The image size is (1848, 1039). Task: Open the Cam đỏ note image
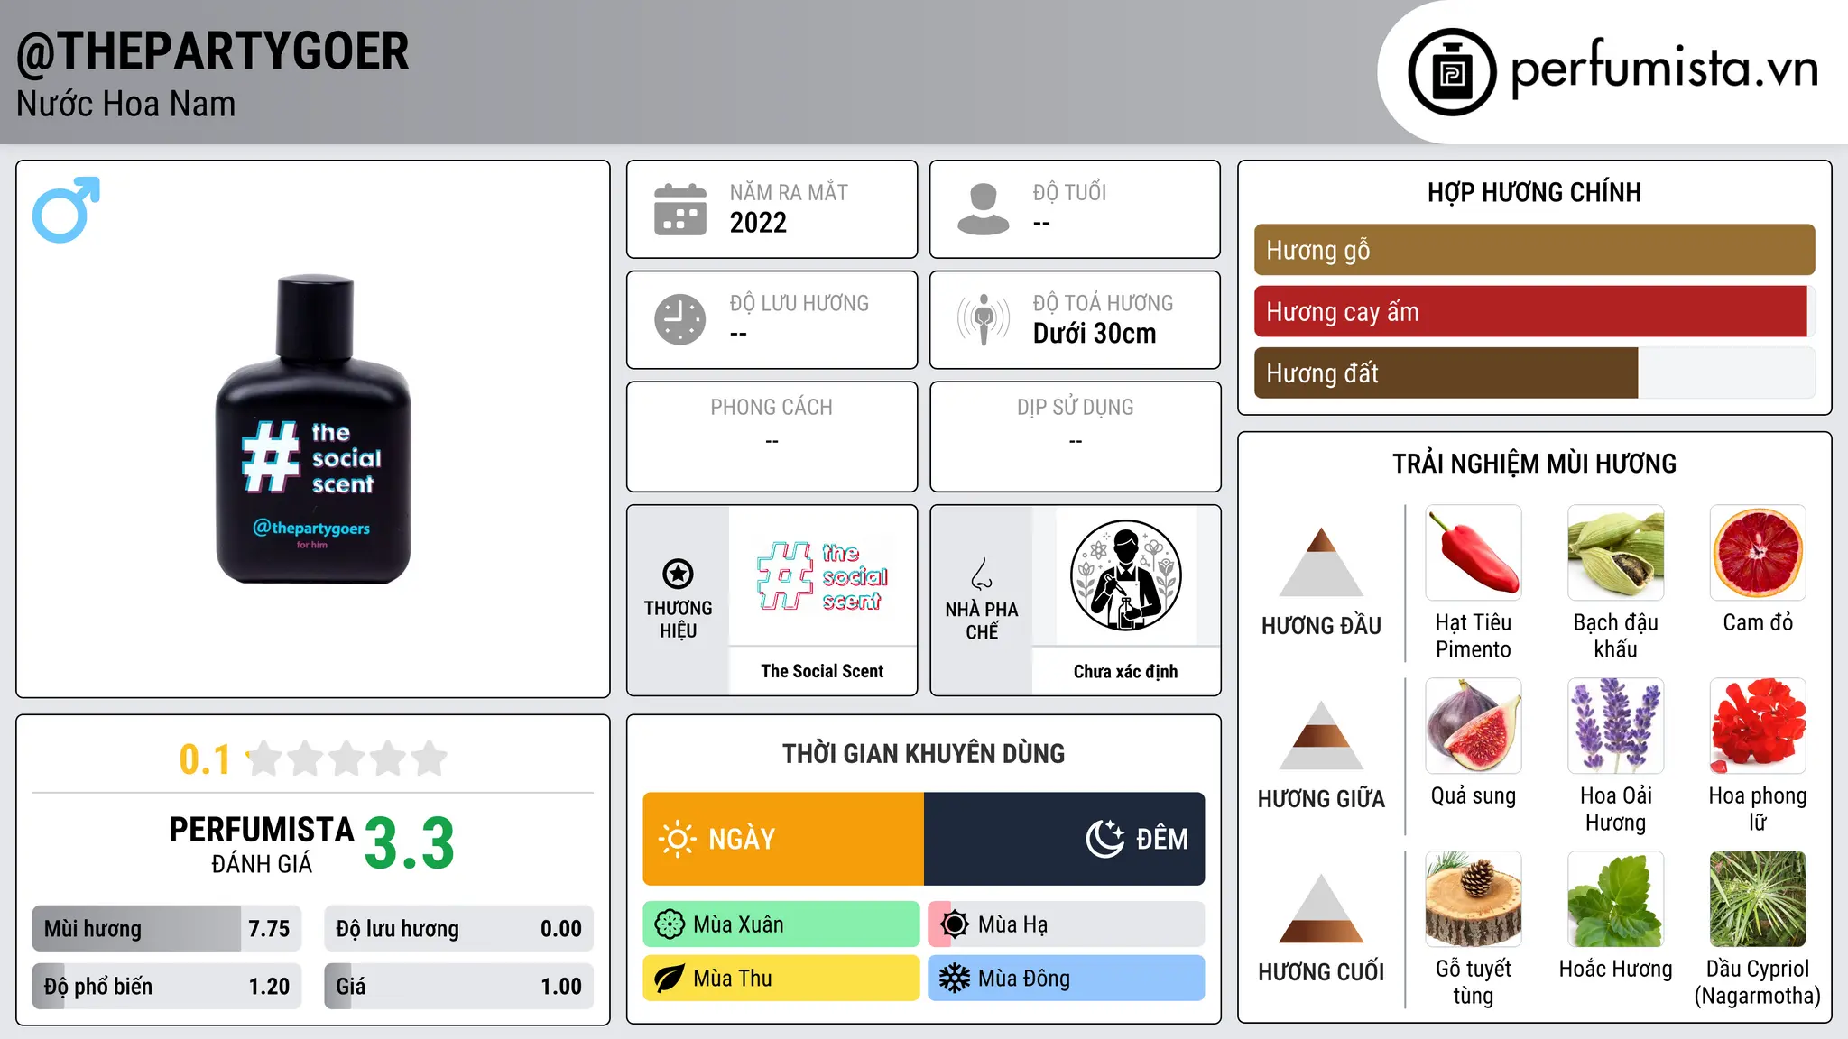(1758, 553)
